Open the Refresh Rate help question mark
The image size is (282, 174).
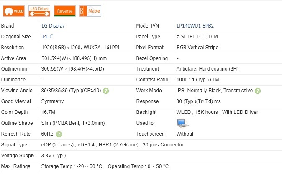pyautogui.click(x=59, y=134)
